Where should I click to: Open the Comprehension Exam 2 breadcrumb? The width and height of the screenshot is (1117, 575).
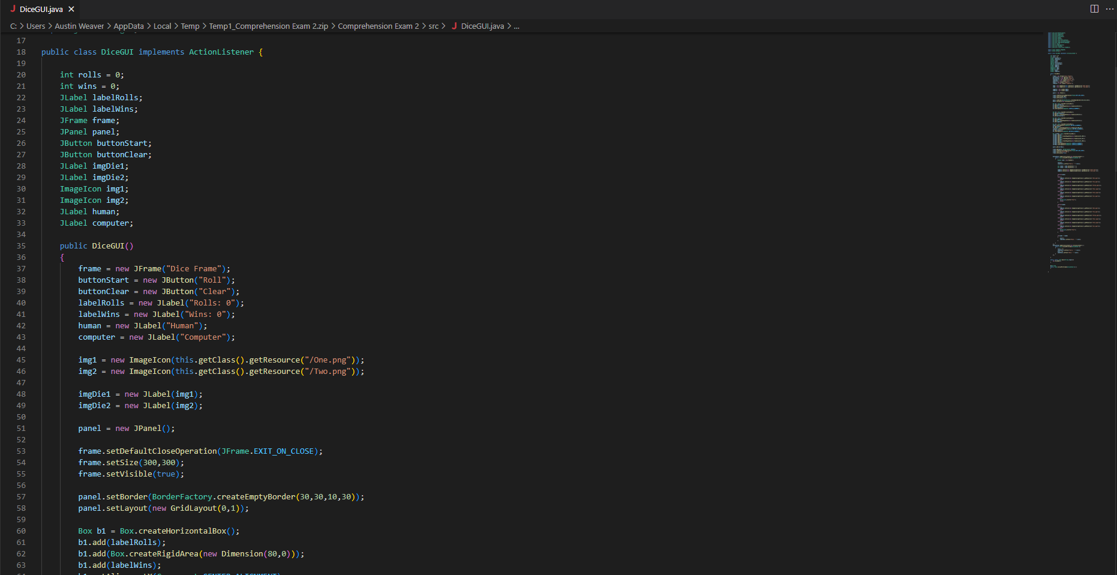378,26
